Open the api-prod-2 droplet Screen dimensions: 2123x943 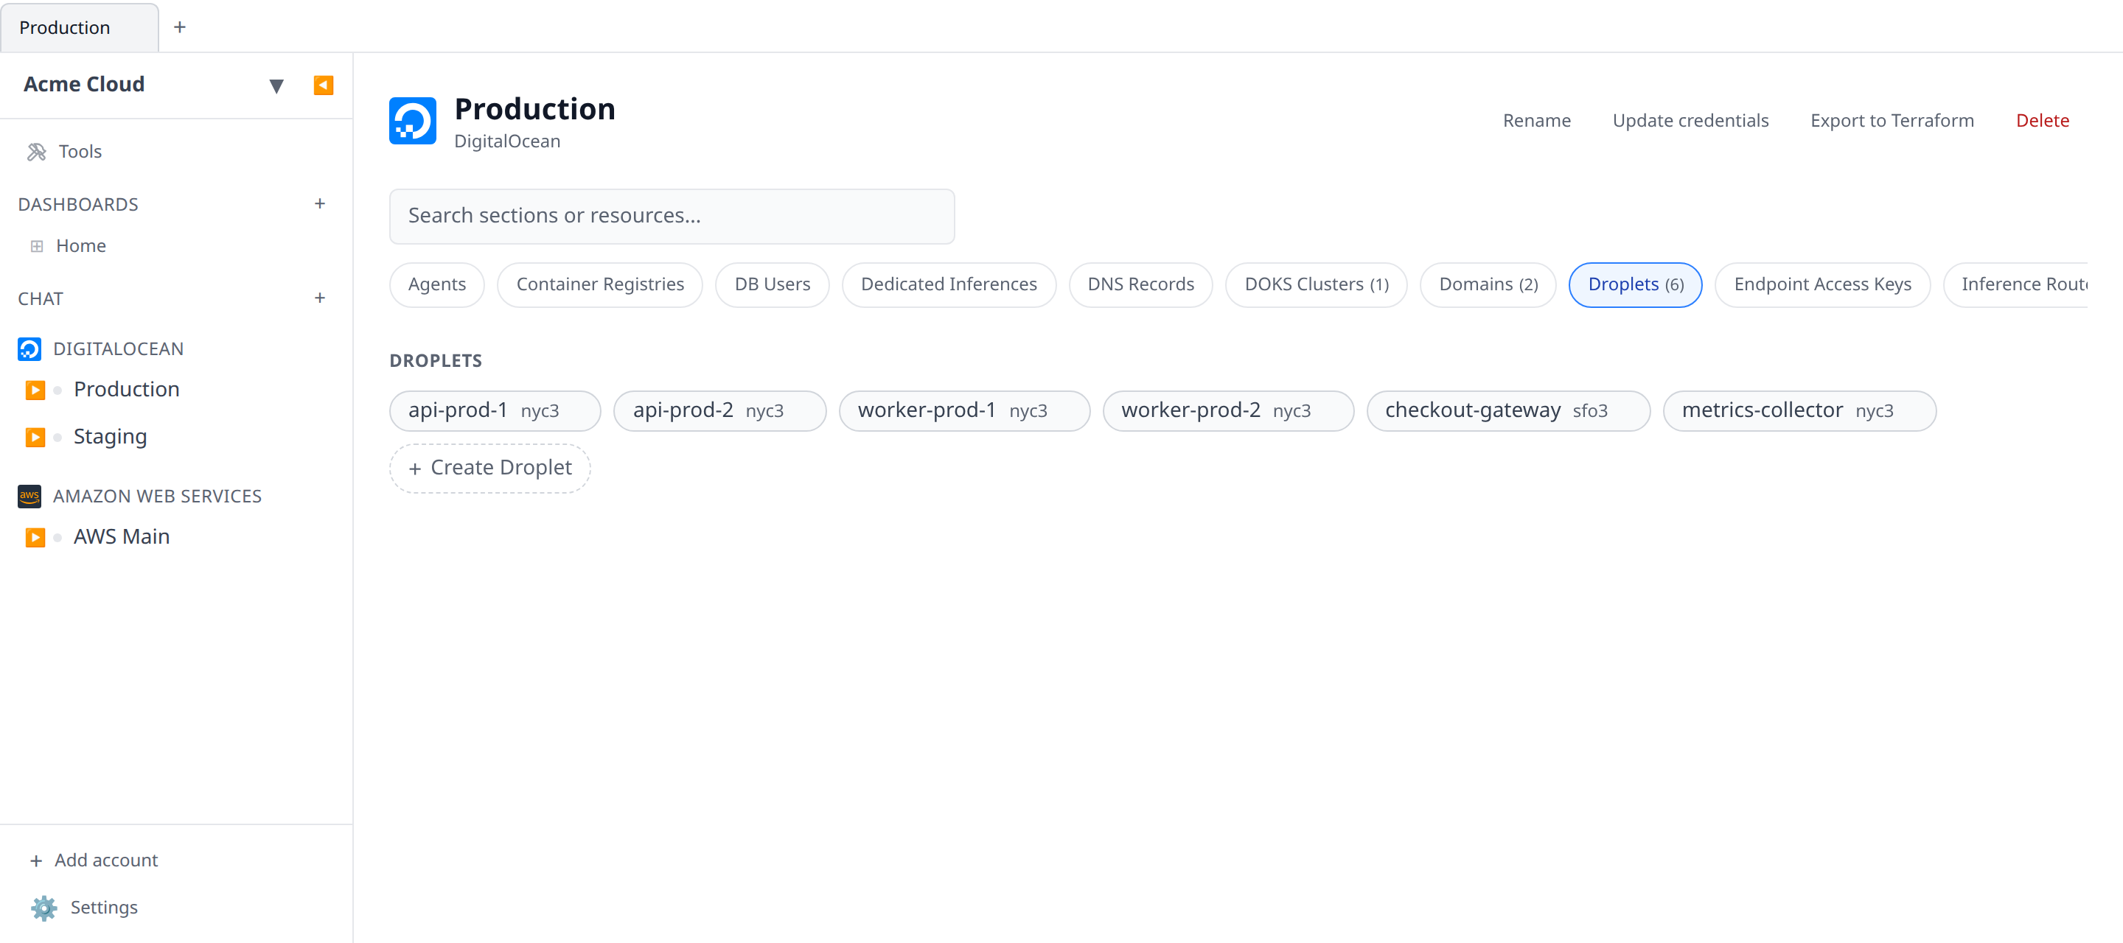coord(719,410)
